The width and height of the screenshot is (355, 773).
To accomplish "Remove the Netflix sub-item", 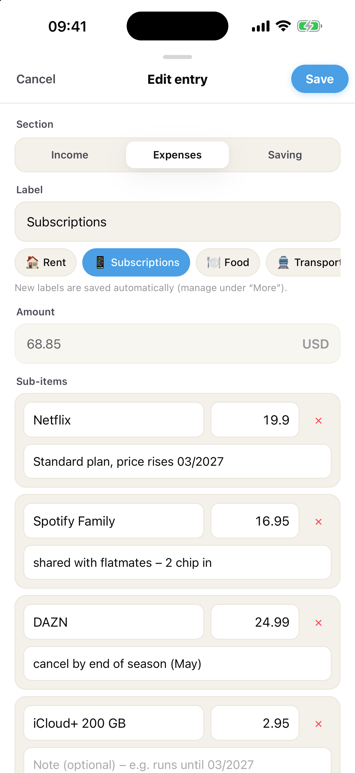I will point(318,420).
